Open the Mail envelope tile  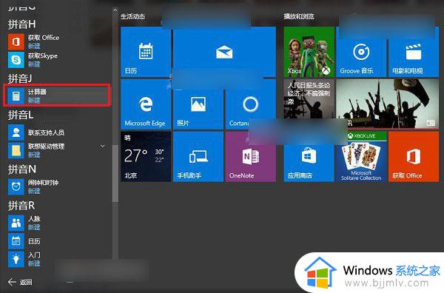(224, 52)
